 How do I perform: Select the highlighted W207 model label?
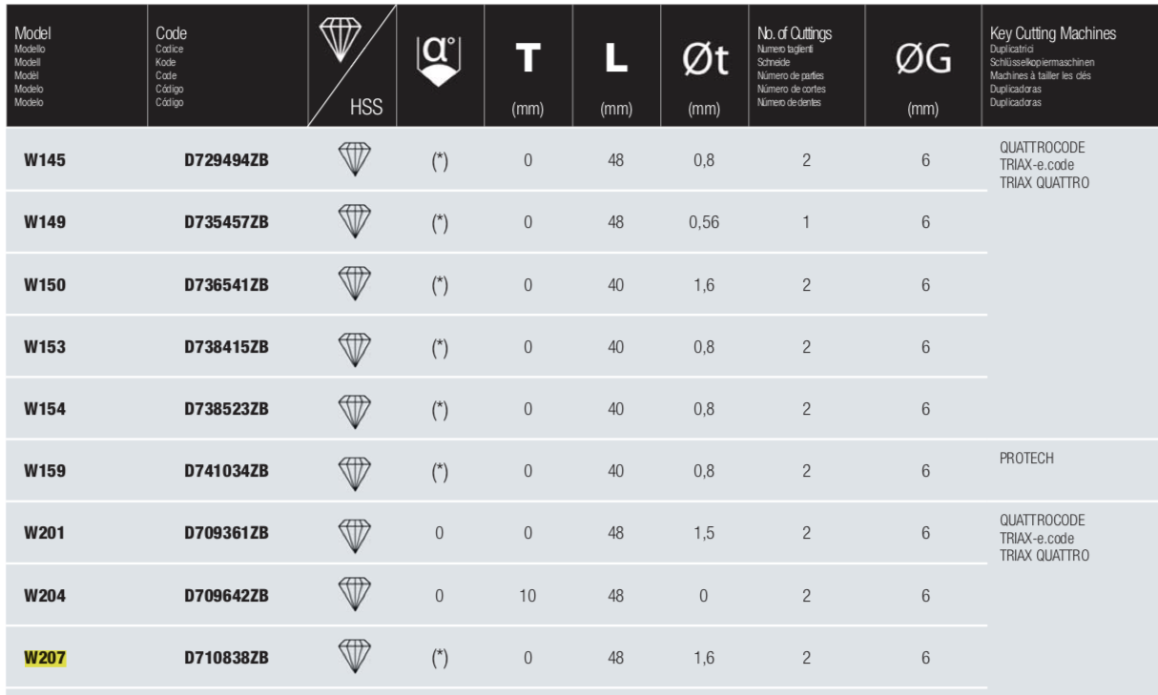pyautogui.click(x=44, y=656)
